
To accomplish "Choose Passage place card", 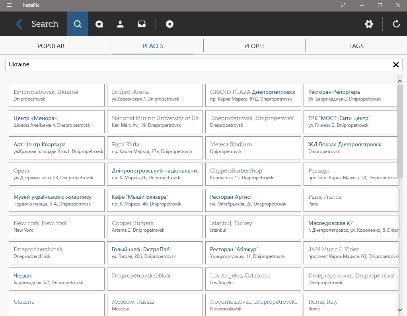I will tap(351, 174).
